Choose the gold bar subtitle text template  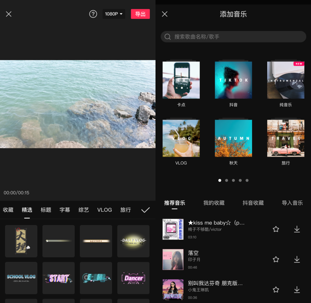click(x=96, y=241)
